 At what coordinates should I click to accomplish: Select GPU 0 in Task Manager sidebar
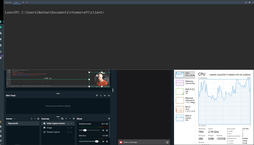185,118
